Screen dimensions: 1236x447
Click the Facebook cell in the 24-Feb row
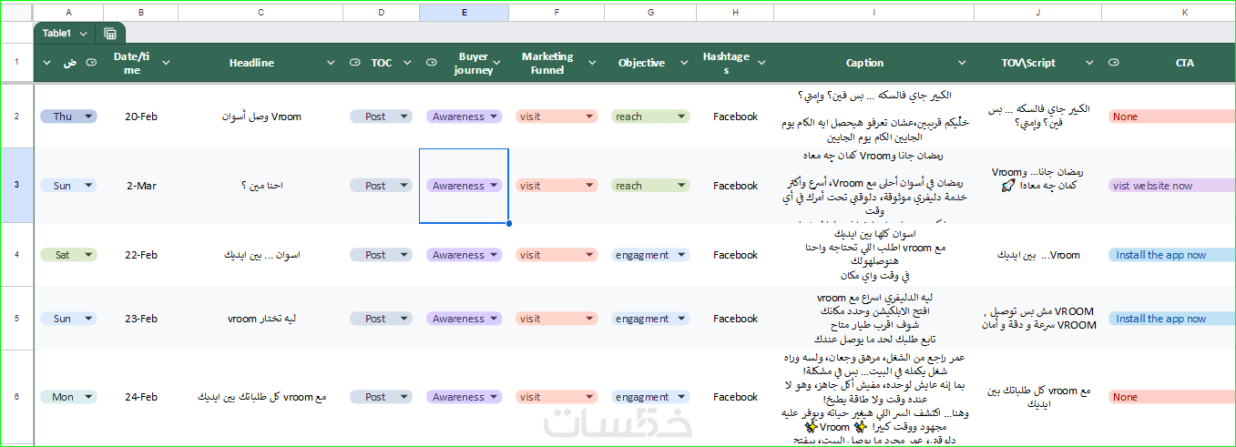(x=735, y=397)
